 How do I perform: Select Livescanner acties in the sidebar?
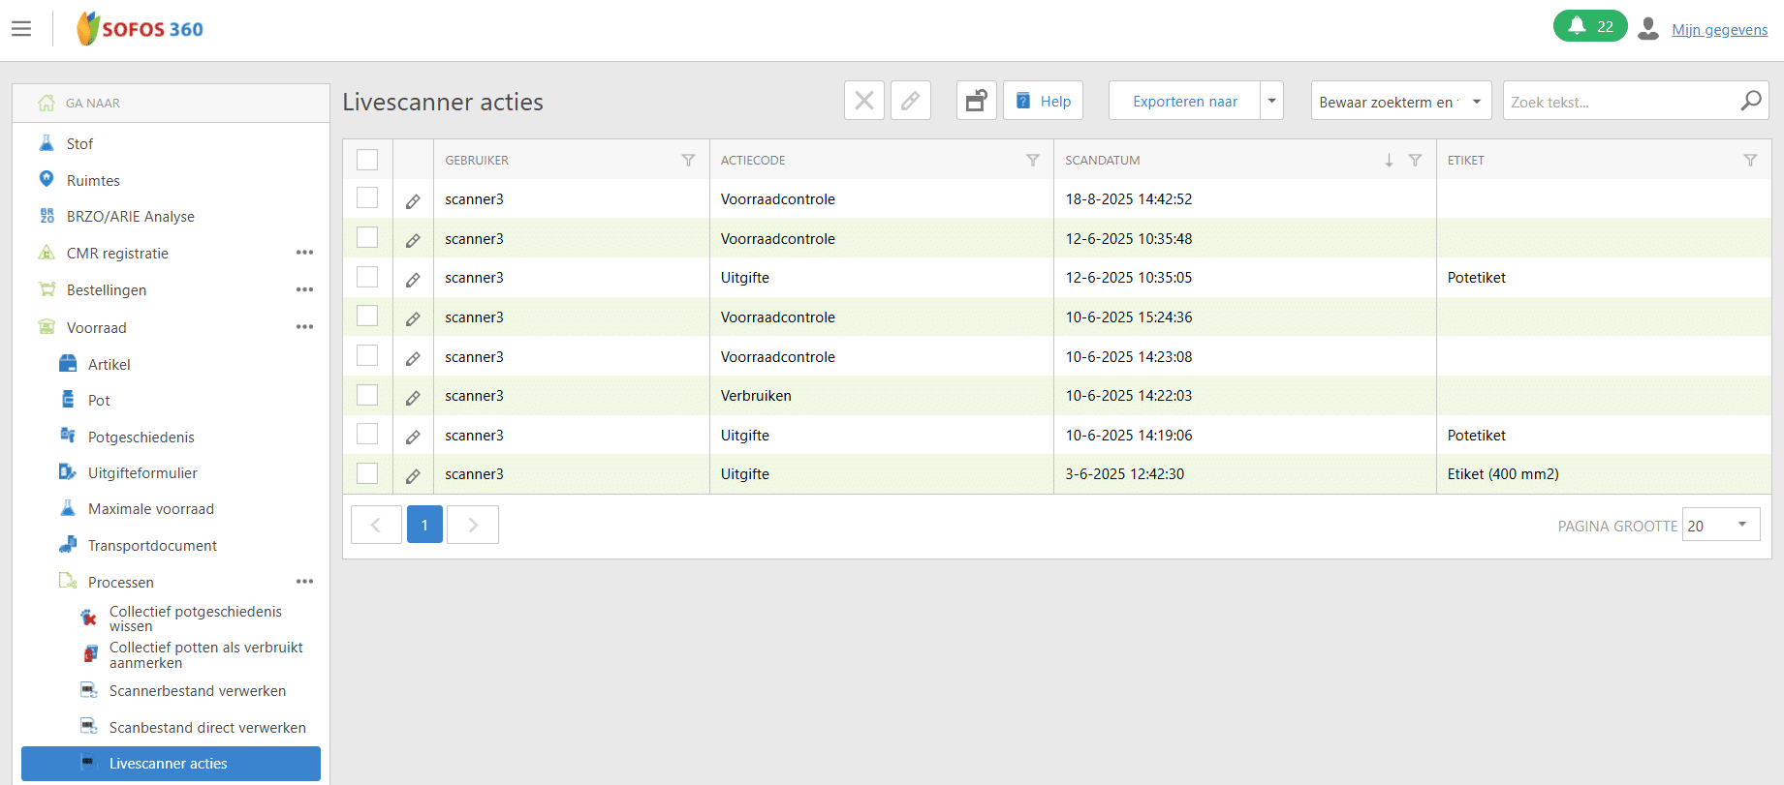[x=171, y=764]
